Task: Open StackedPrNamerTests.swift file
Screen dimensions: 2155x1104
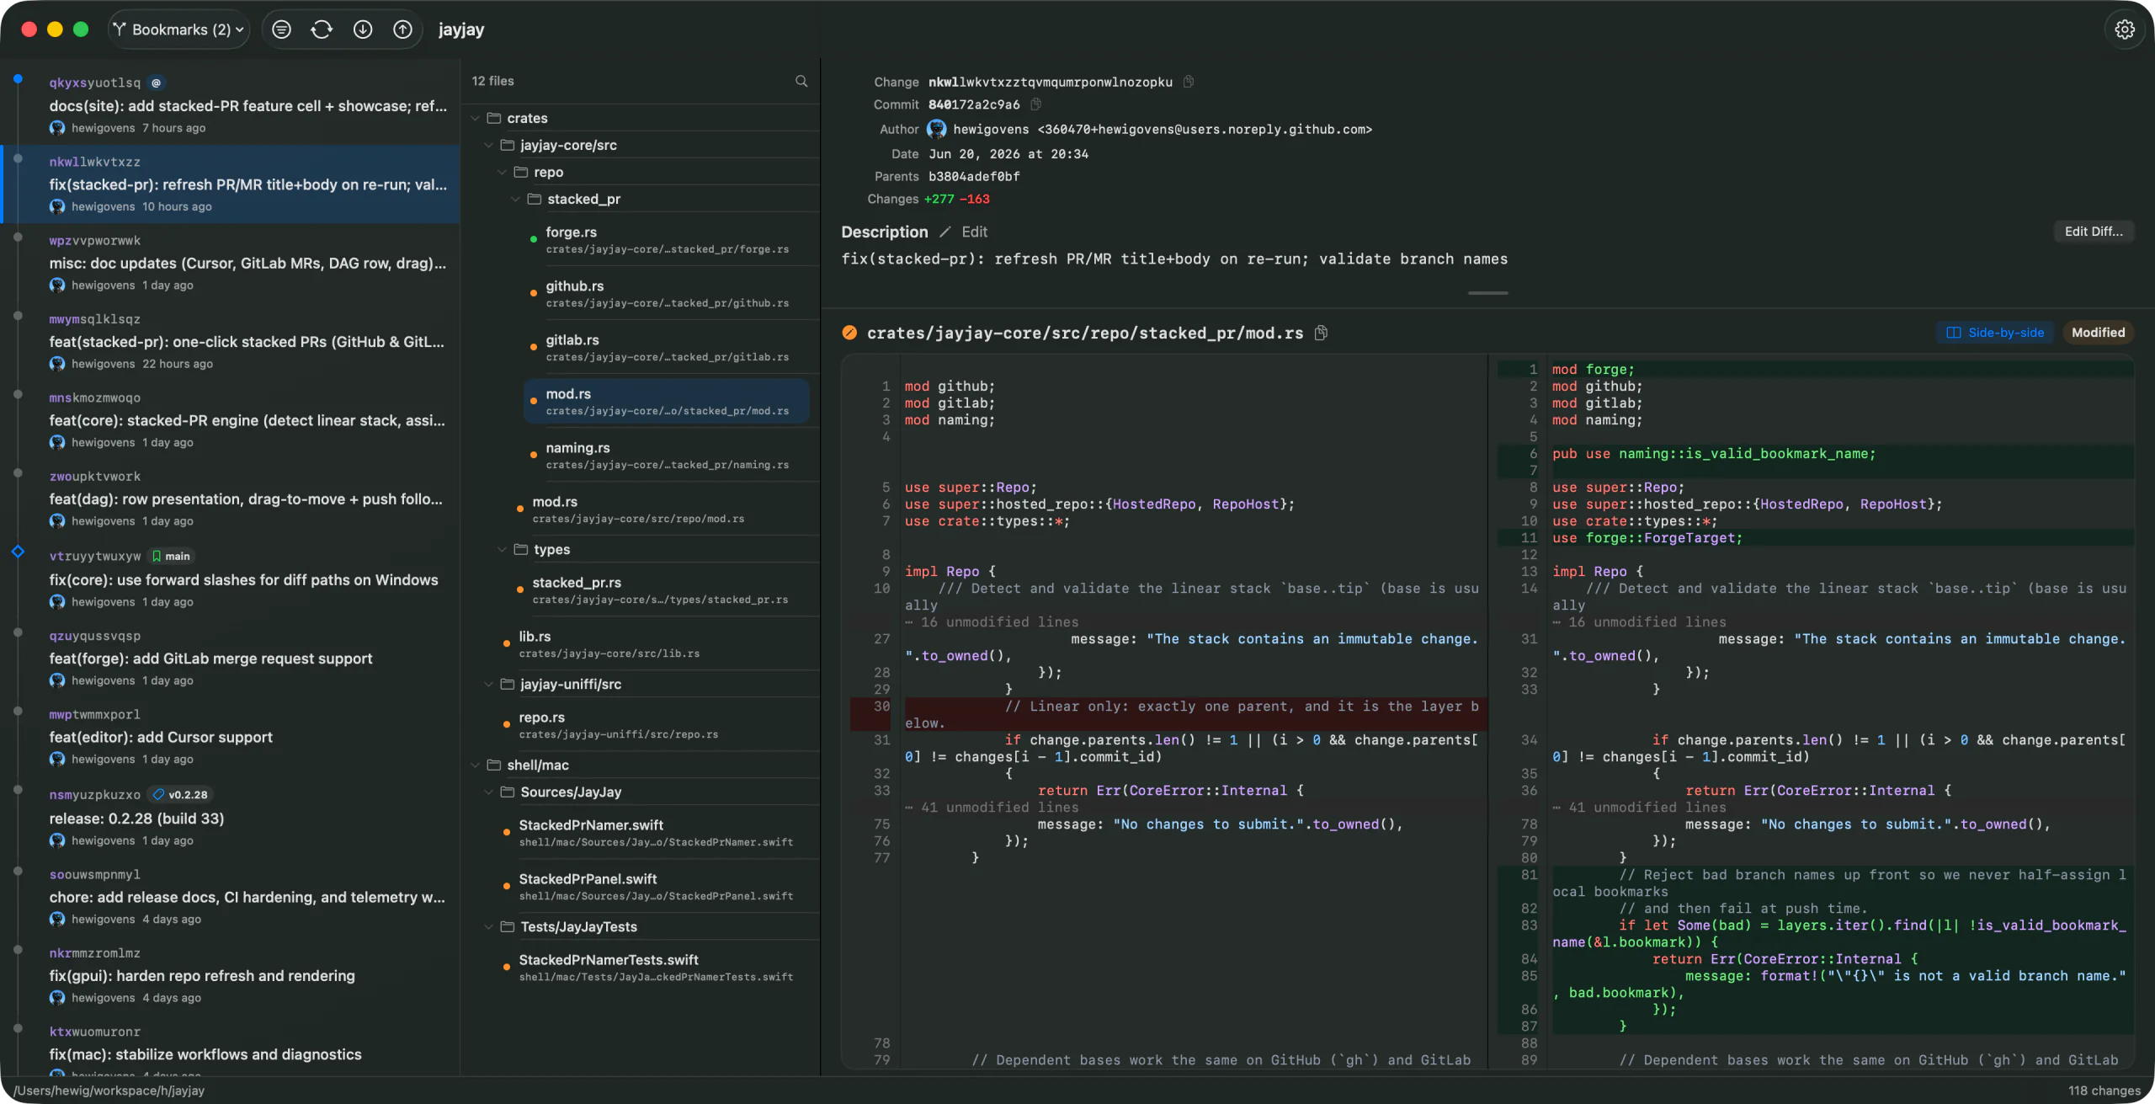Action: coord(653,968)
